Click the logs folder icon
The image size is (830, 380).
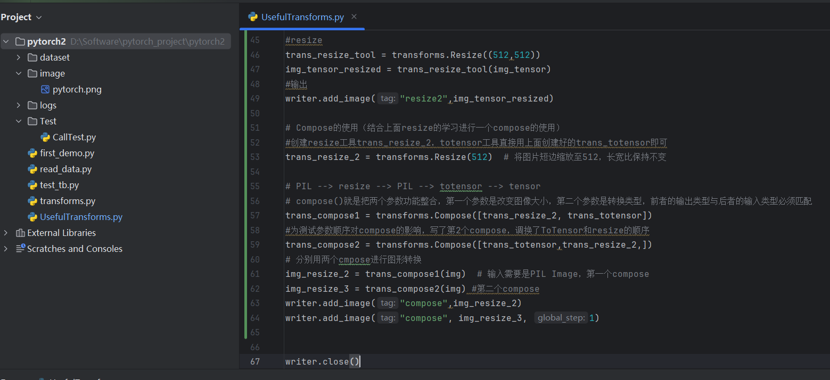[x=31, y=105]
